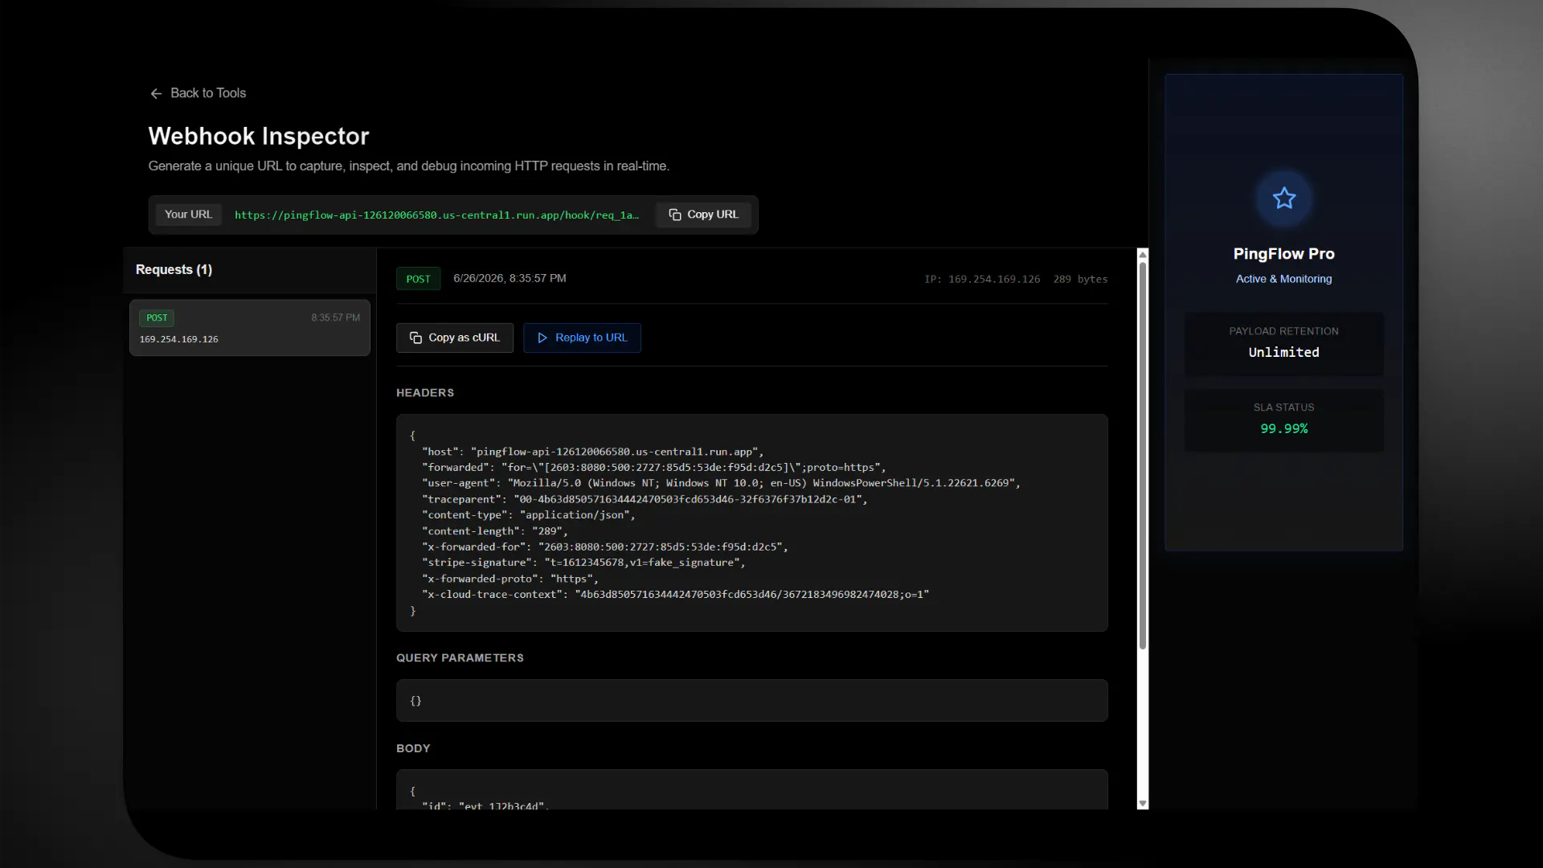Click the scrollbar down arrow

[1143, 804]
